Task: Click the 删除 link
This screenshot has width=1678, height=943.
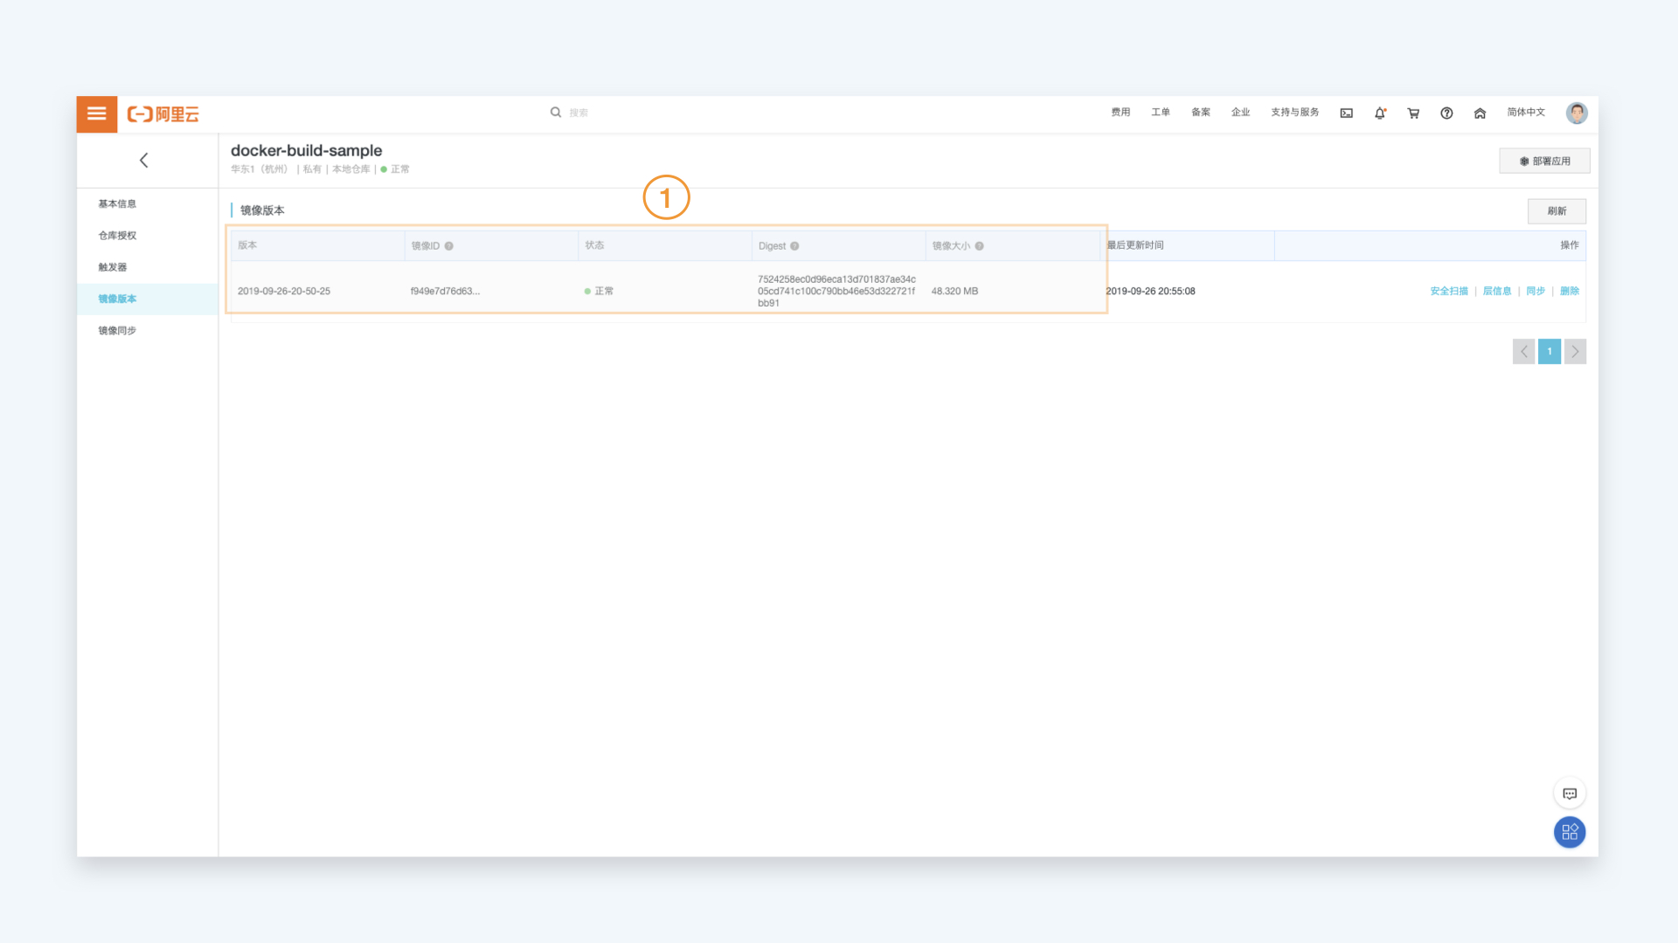Action: coord(1570,292)
